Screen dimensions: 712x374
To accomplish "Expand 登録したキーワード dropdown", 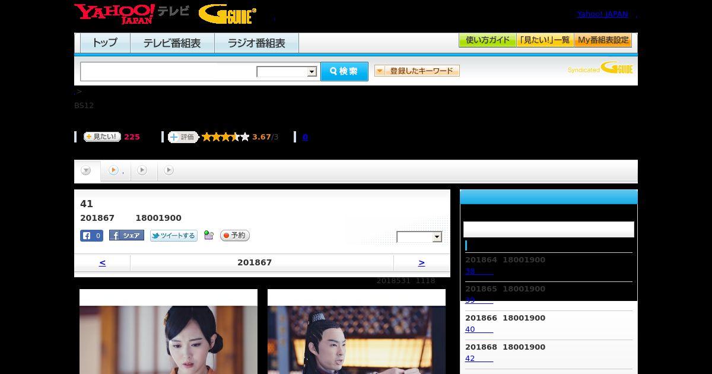I will pos(417,71).
